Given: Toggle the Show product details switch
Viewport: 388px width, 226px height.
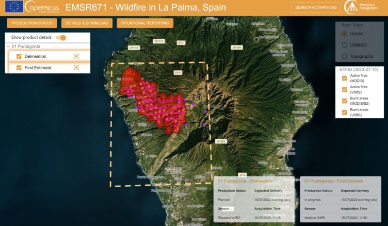Looking at the screenshot, I should click(61, 37).
